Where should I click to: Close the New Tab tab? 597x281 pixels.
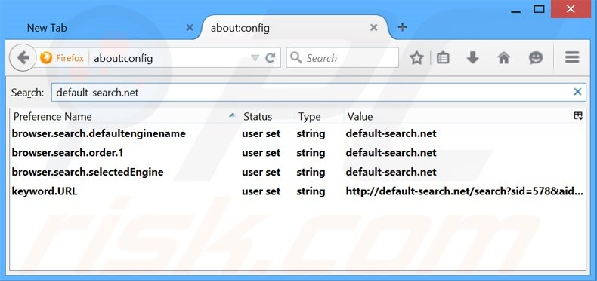coord(189,27)
